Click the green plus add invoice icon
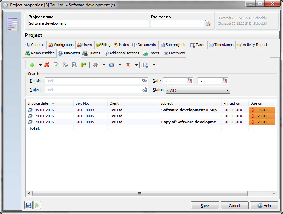The height and width of the screenshot is (214, 283). [32, 65]
